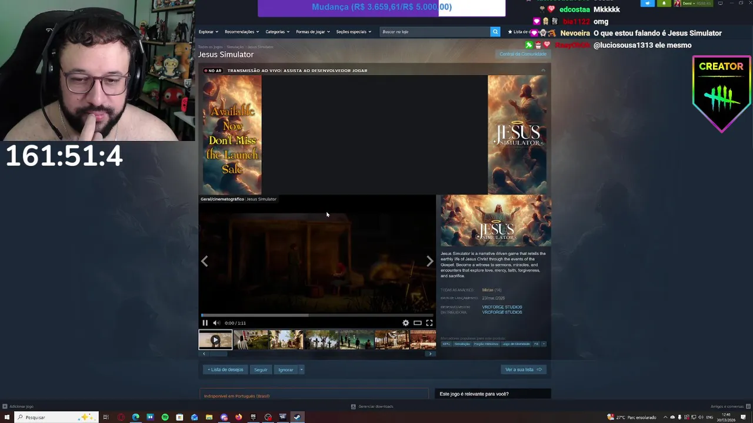Click the Jesus Simulator capsule header image
The height and width of the screenshot is (423, 753).
[496, 221]
